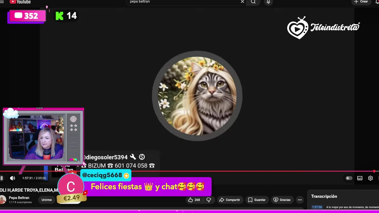Open the Pepa Beltran channel name
The width and height of the screenshot is (379, 213).
tap(19, 198)
